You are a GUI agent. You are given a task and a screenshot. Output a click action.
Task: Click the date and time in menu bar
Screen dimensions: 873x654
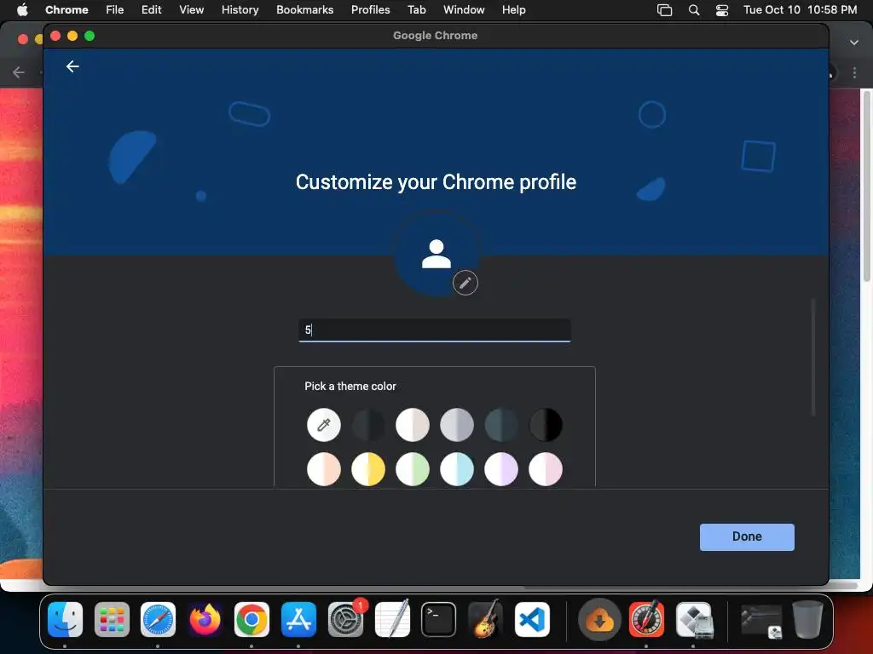pyautogui.click(x=800, y=10)
